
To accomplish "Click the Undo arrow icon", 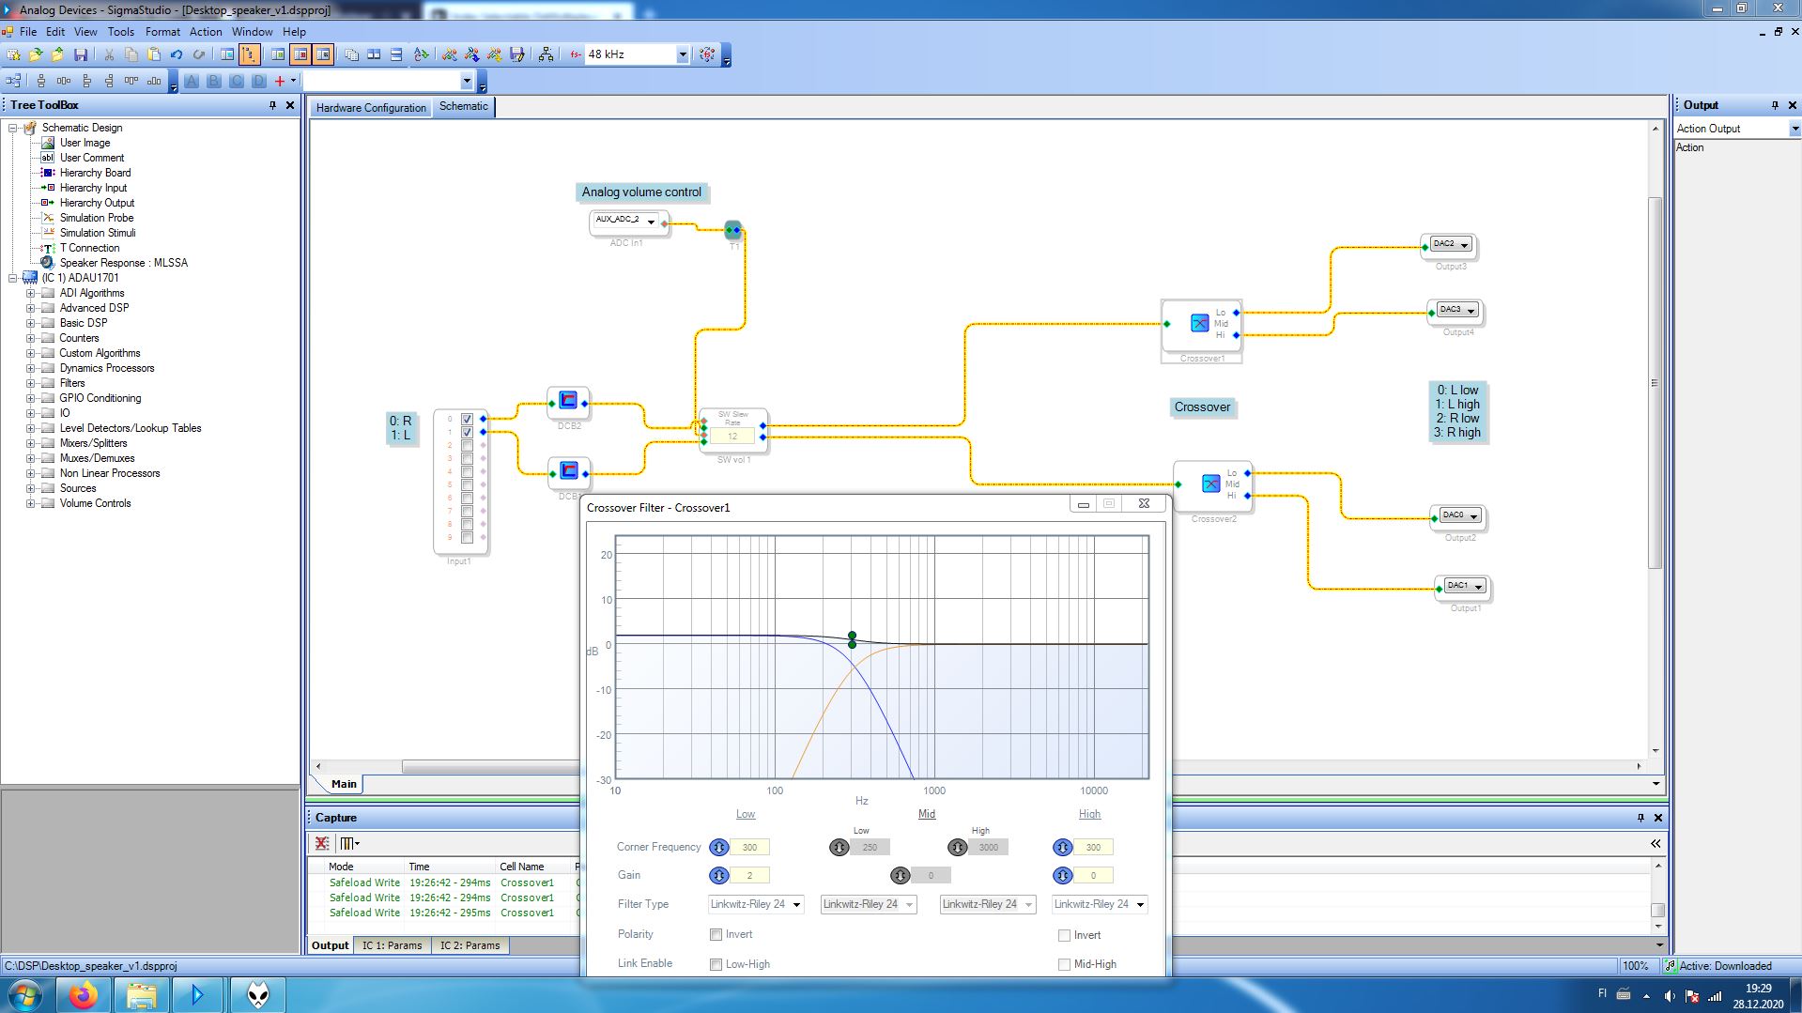I will (176, 54).
